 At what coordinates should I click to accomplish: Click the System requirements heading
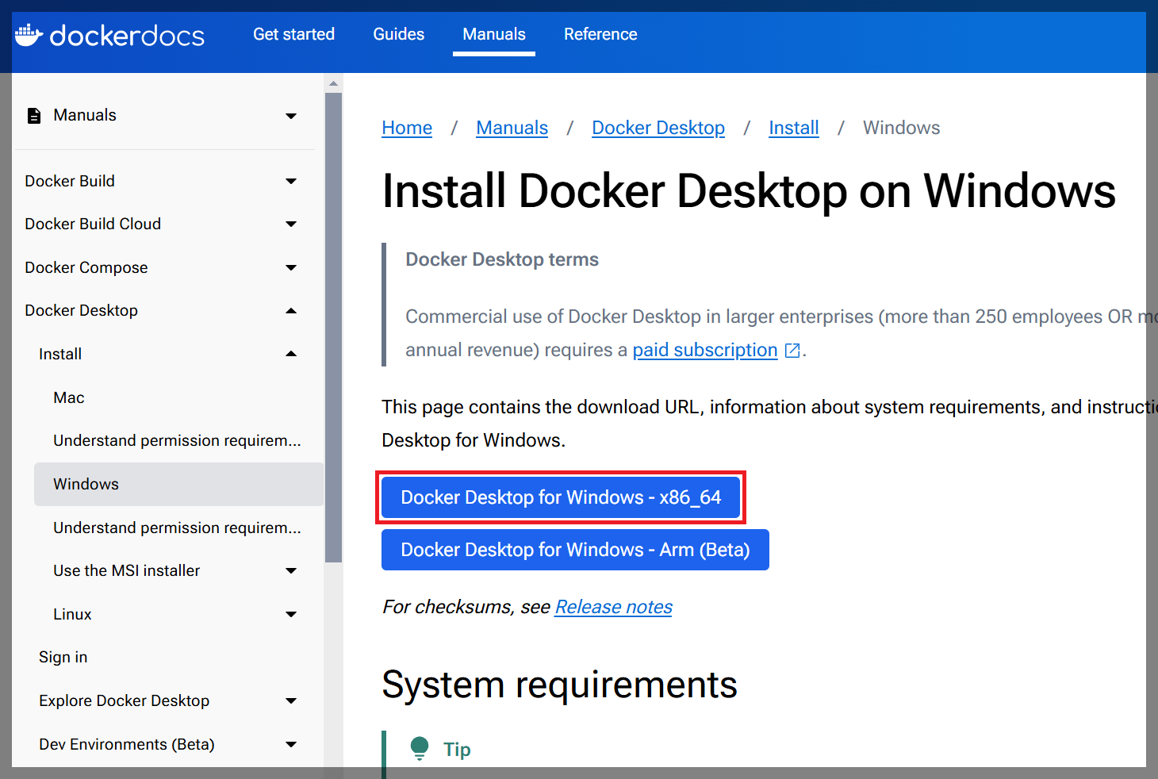pos(560,685)
